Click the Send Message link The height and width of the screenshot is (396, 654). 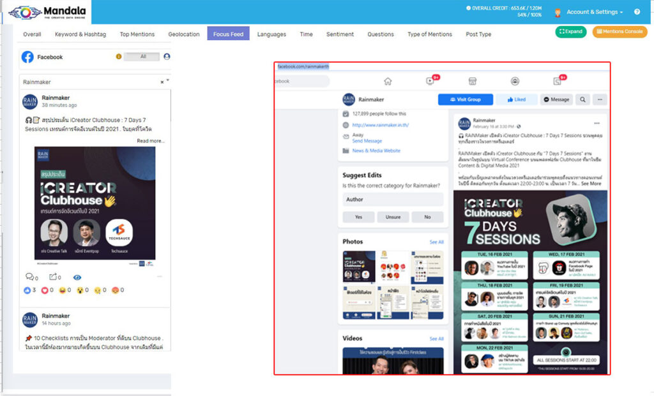pyautogui.click(x=367, y=141)
